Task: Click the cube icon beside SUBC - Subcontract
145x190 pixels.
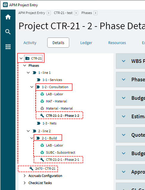Action: tap(42, 152)
